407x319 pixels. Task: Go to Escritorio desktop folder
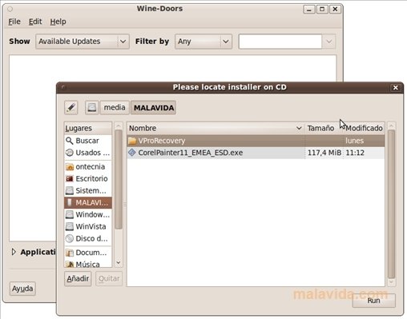88,178
